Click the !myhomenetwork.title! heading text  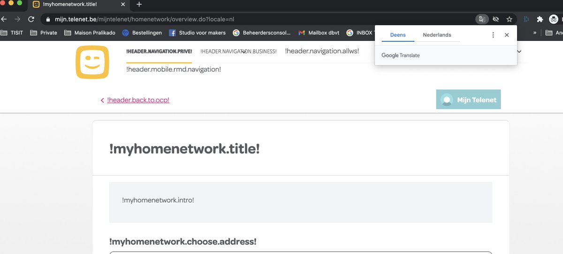click(184, 149)
